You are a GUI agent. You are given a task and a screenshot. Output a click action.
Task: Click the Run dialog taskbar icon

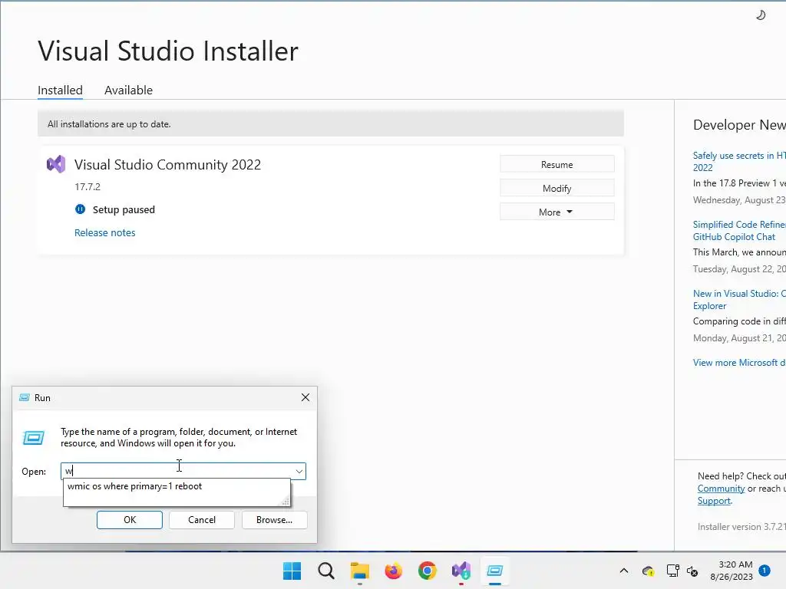[x=495, y=571]
